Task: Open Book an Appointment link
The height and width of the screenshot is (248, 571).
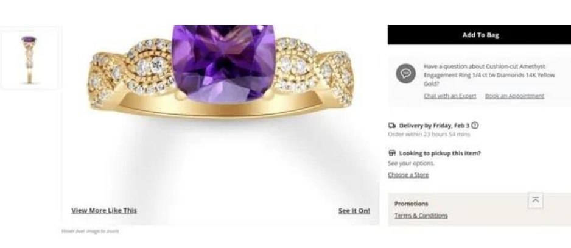Action: (x=514, y=96)
